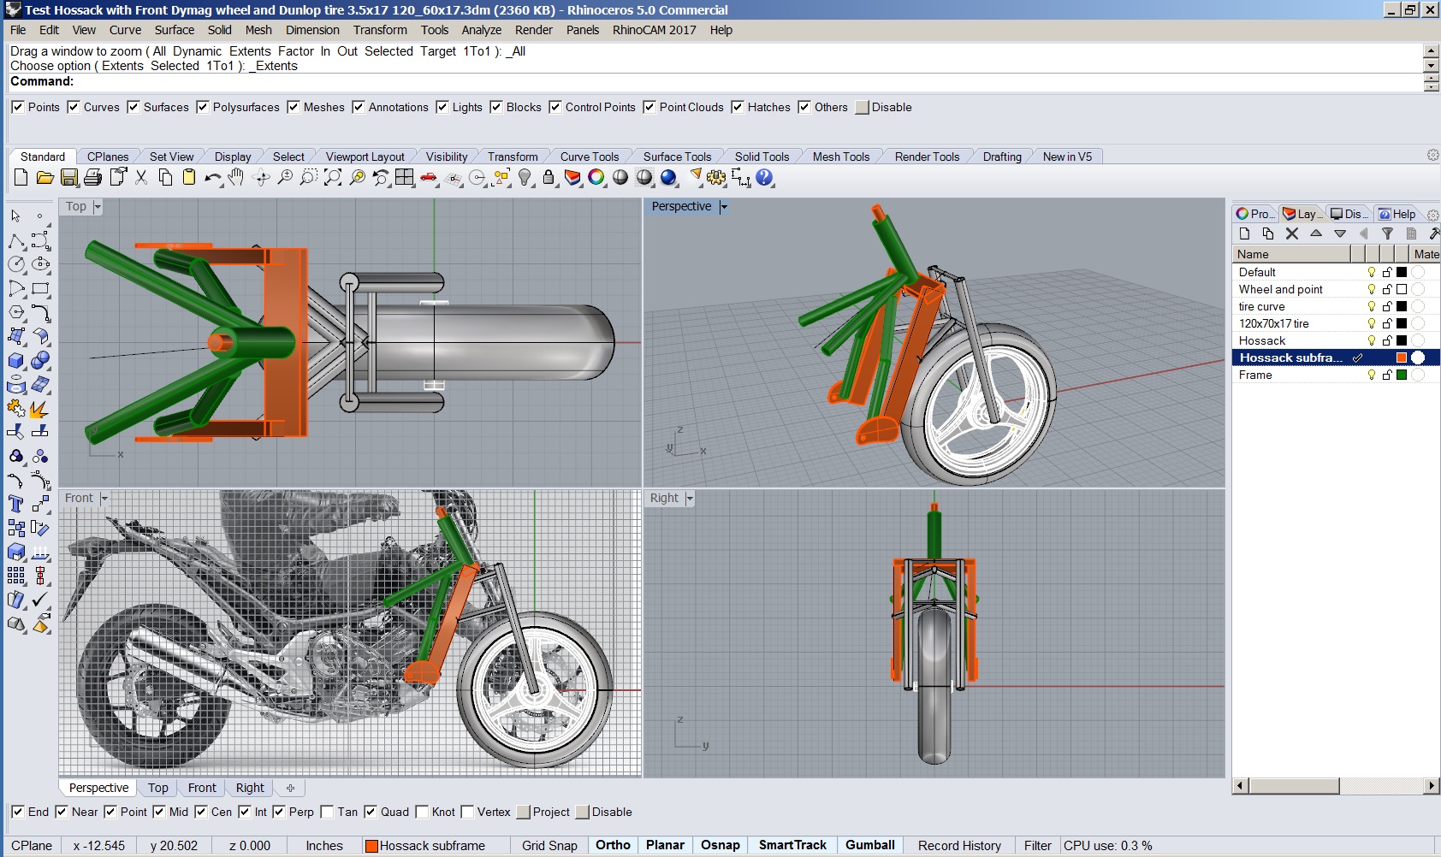Click the blue Help question mark icon

pyautogui.click(x=764, y=177)
